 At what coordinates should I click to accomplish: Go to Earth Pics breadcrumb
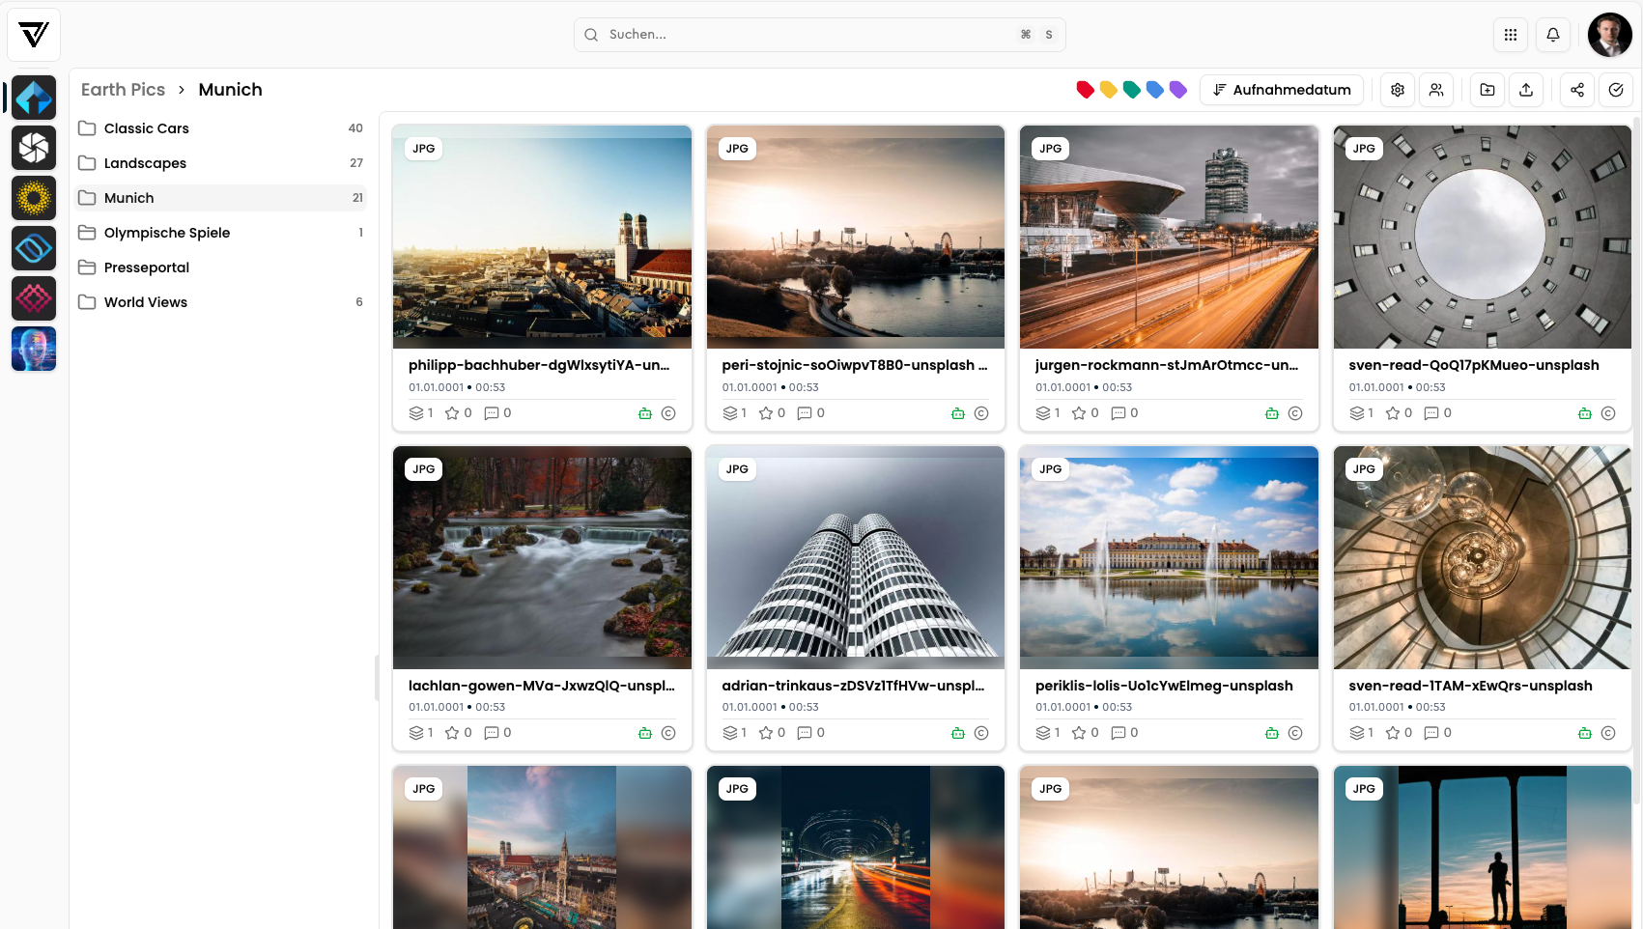click(x=123, y=90)
